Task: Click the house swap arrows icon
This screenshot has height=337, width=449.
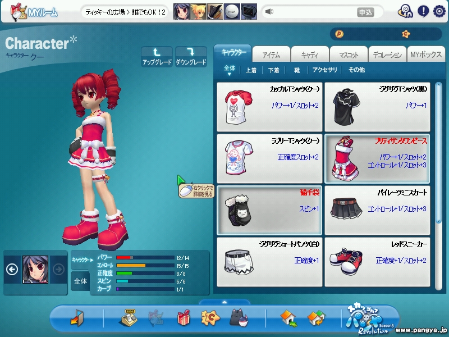Action: coord(317,319)
